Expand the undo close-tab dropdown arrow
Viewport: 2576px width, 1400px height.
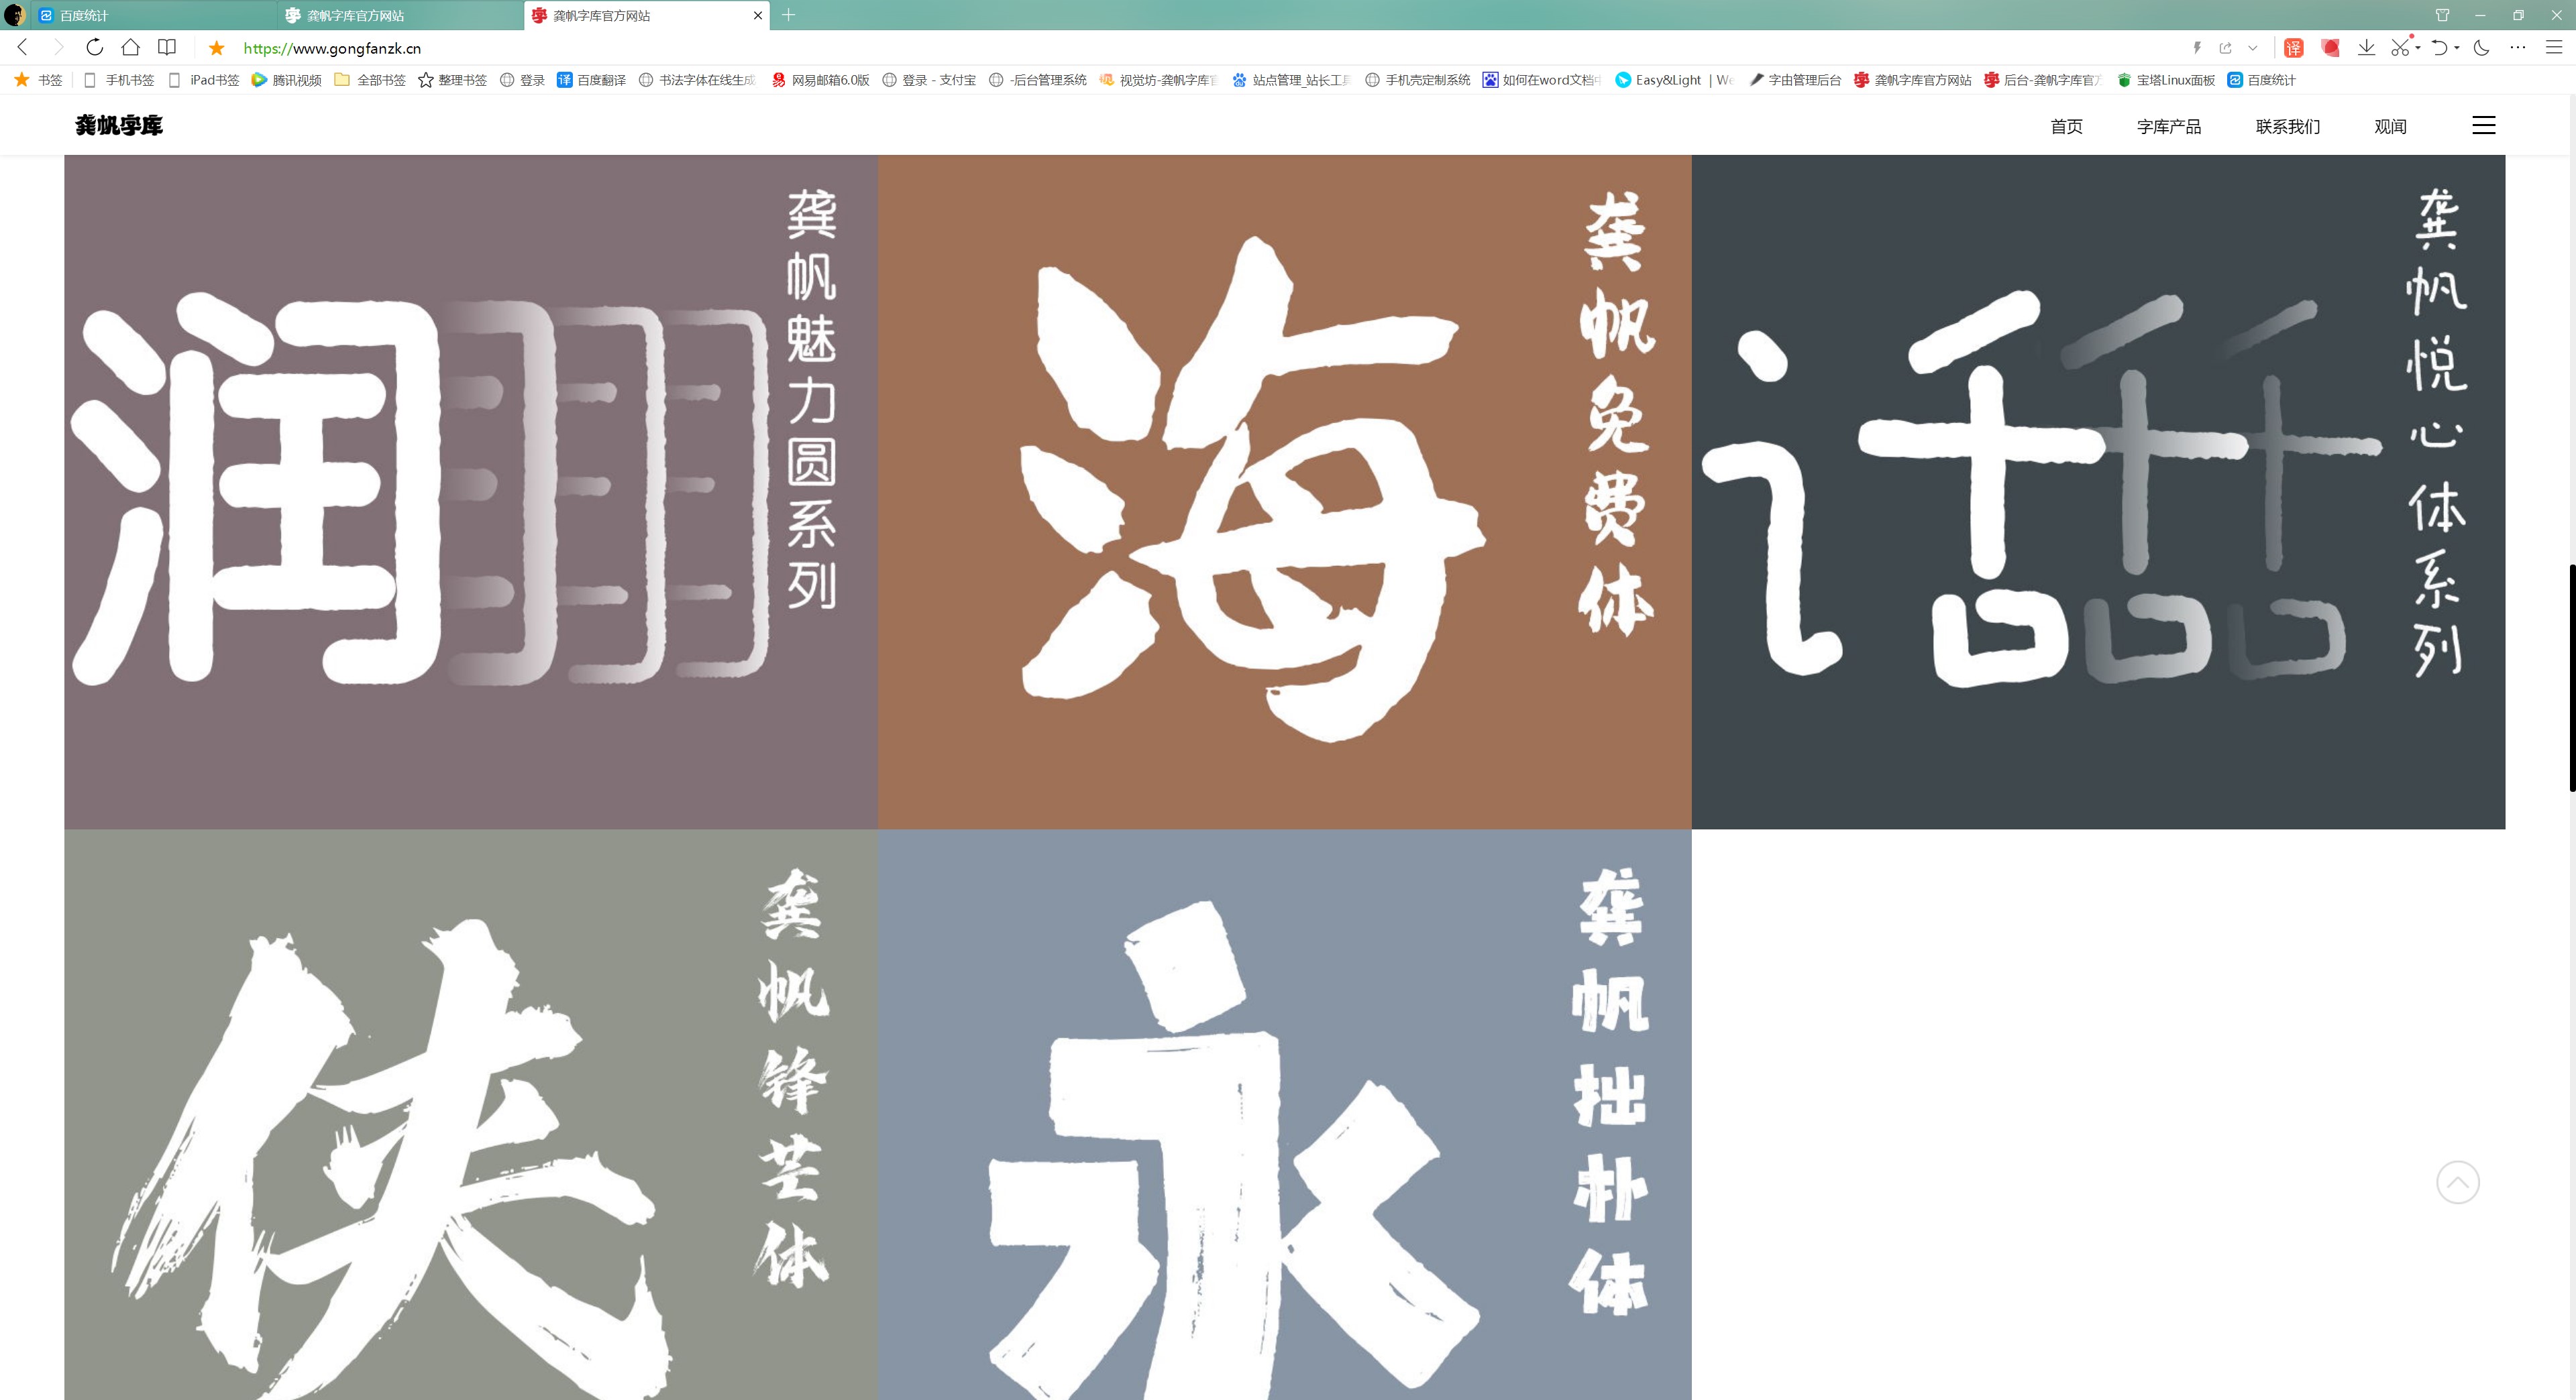pos(2457,48)
